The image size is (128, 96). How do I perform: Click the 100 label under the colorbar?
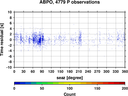click(x=70, y=88)
